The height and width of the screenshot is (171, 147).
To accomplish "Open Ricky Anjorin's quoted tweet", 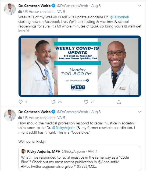I will tap(80, 158).
